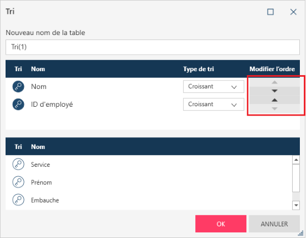This screenshot has width=306, height=238.
Task: Open the Croissant dropdown for ID d'employé
Action: pos(214,105)
